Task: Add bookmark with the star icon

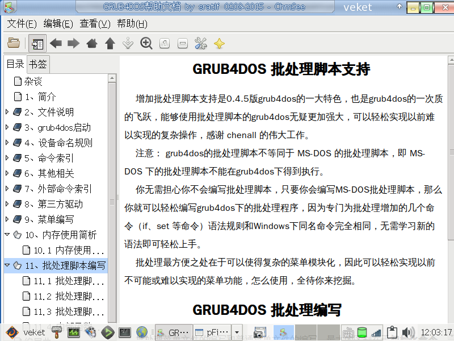Action: [x=219, y=44]
